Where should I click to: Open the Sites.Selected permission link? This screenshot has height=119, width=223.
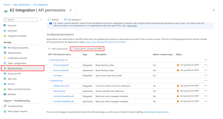click(x=59, y=91)
